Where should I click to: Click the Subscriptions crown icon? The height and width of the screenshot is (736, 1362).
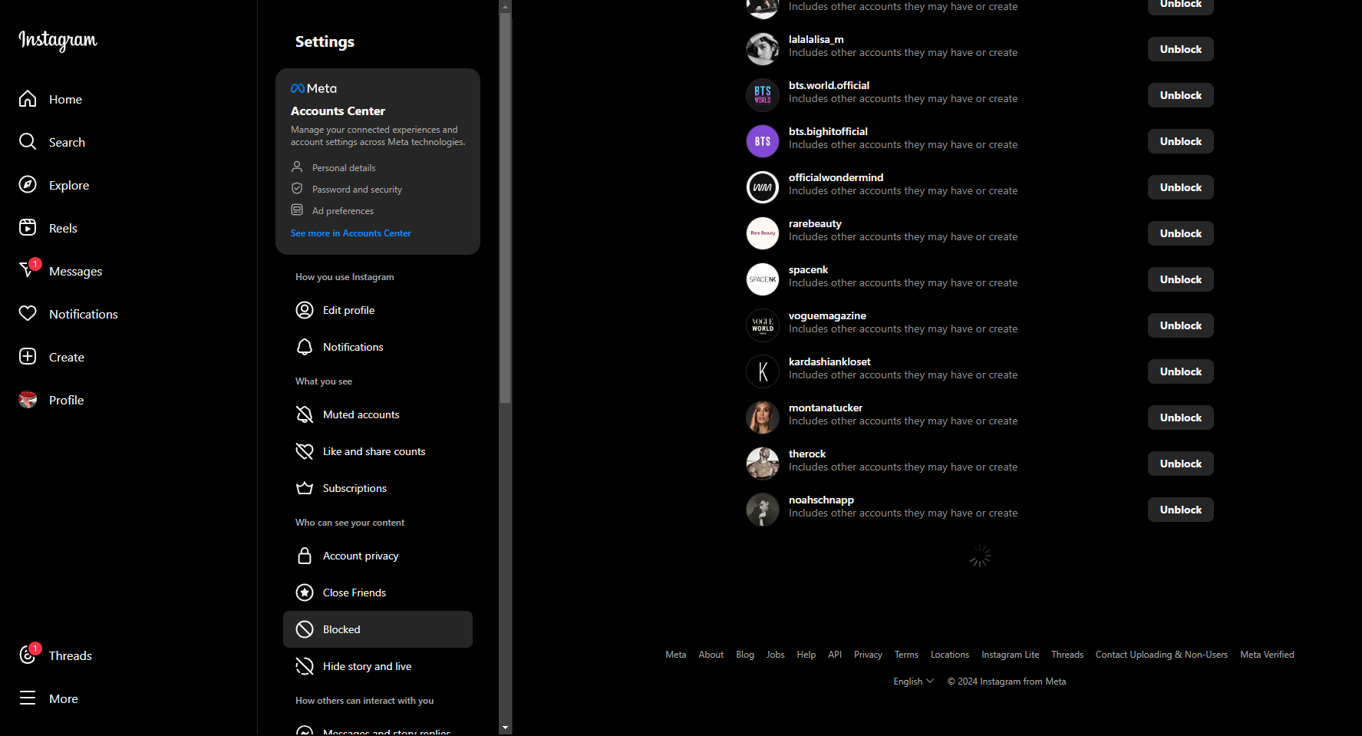coord(305,488)
